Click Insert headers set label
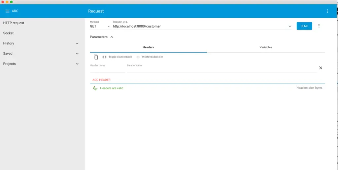The width and height of the screenshot is (338, 170). pyautogui.click(x=152, y=57)
